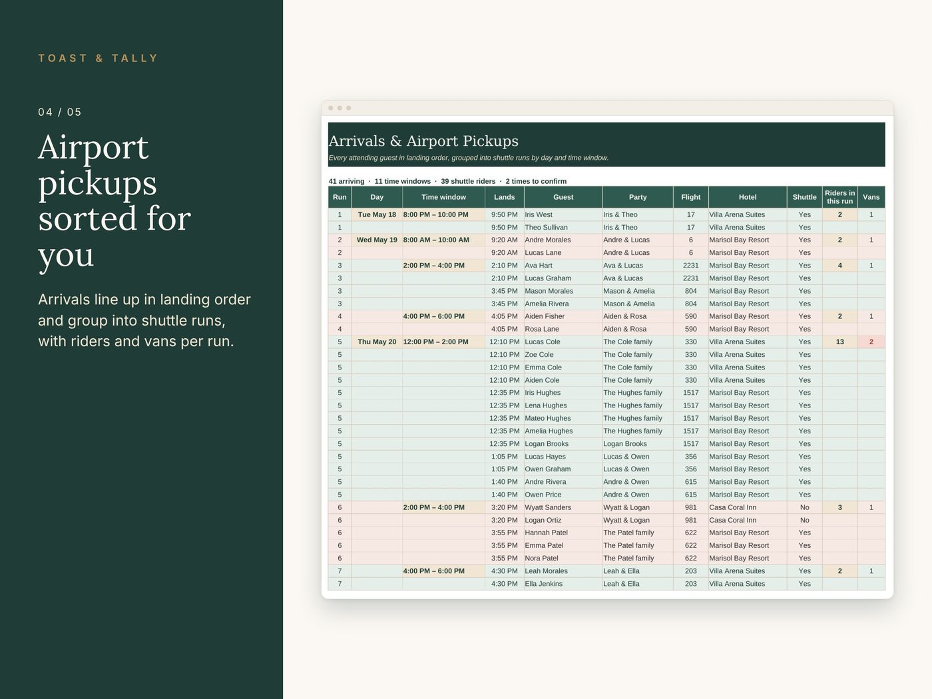Click the Run column header
This screenshot has height=699, width=932.
(x=340, y=197)
